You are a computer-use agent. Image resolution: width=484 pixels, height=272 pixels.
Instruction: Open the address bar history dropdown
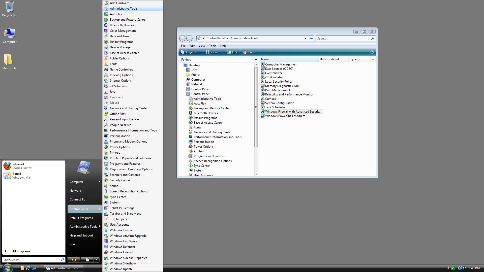pos(305,38)
